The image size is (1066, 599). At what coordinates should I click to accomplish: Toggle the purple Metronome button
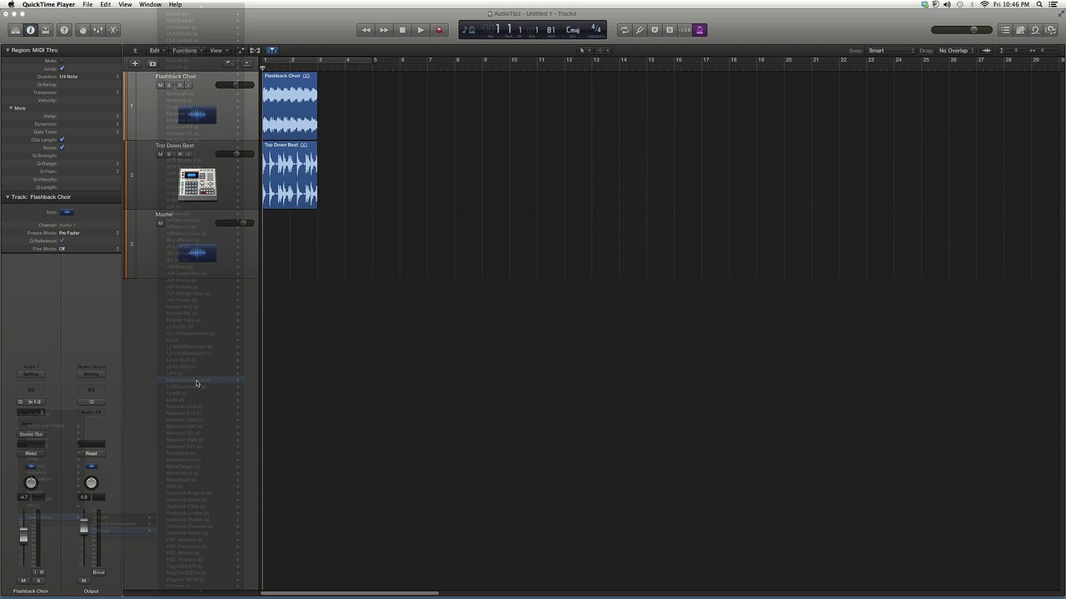[700, 30]
